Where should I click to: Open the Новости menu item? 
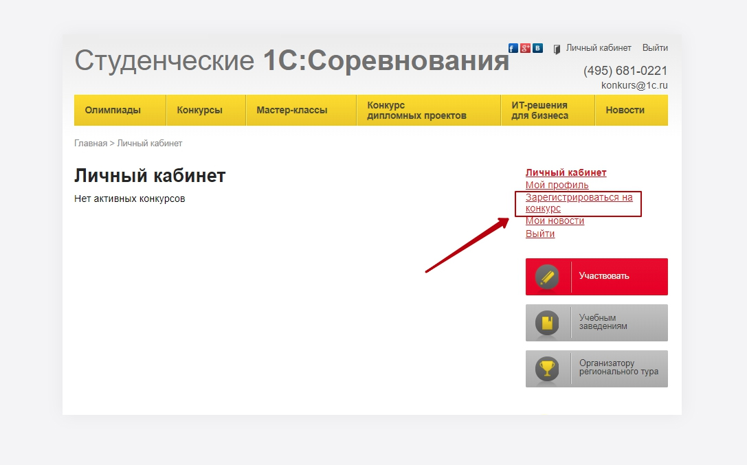pyautogui.click(x=625, y=110)
